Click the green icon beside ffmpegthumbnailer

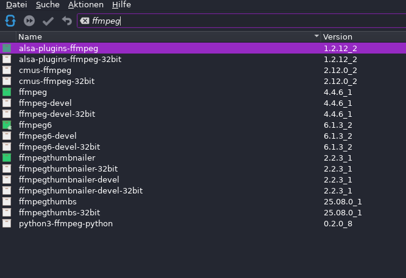coord(7,158)
